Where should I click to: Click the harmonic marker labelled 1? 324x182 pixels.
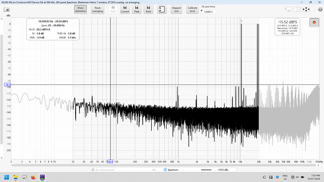pyautogui.click(x=241, y=21)
